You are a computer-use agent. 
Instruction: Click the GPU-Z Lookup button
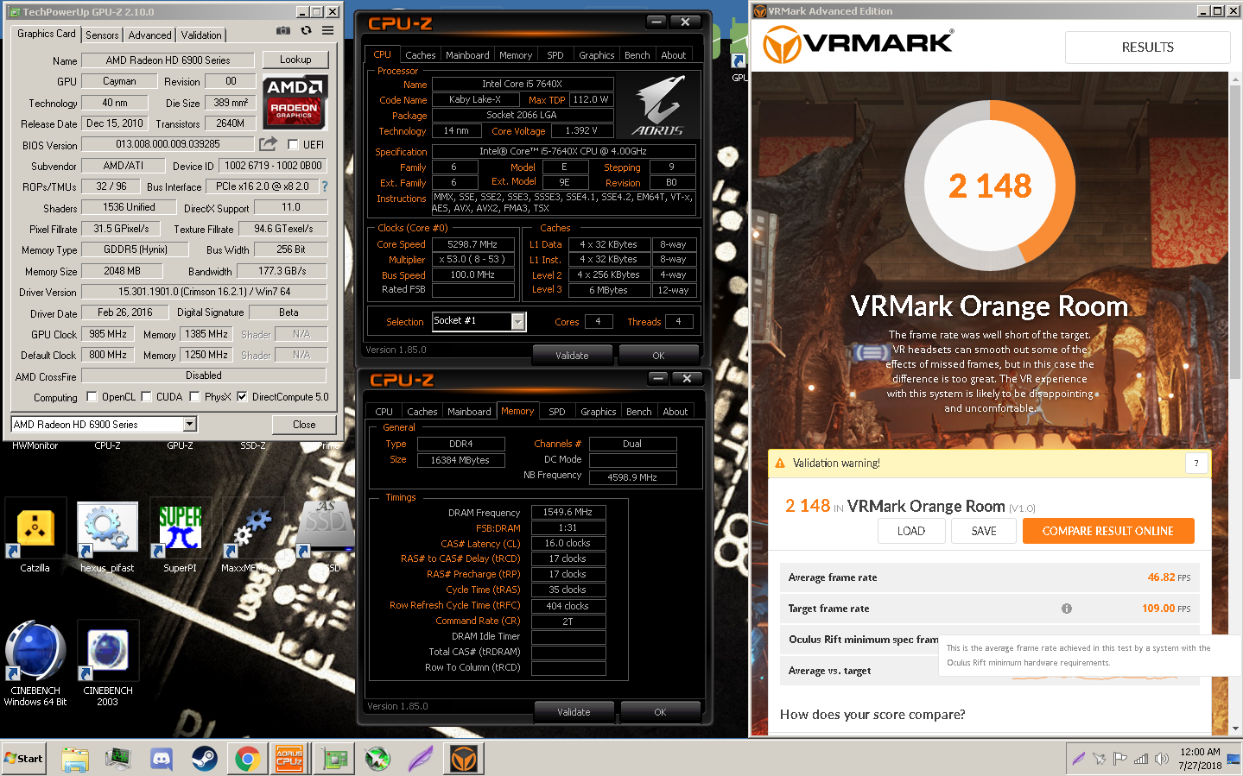(295, 60)
